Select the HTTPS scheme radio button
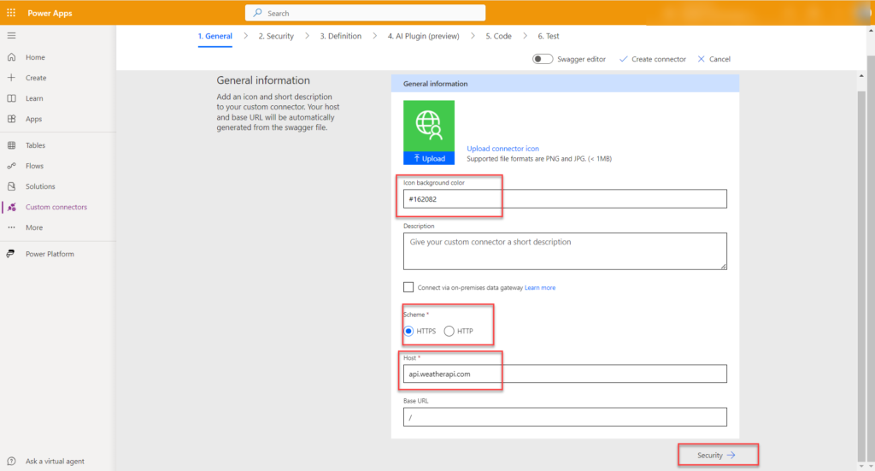Image resolution: width=875 pixels, height=471 pixels. click(408, 331)
